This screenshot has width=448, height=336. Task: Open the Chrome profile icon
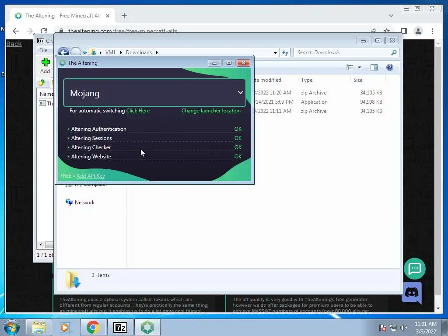(x=418, y=31)
